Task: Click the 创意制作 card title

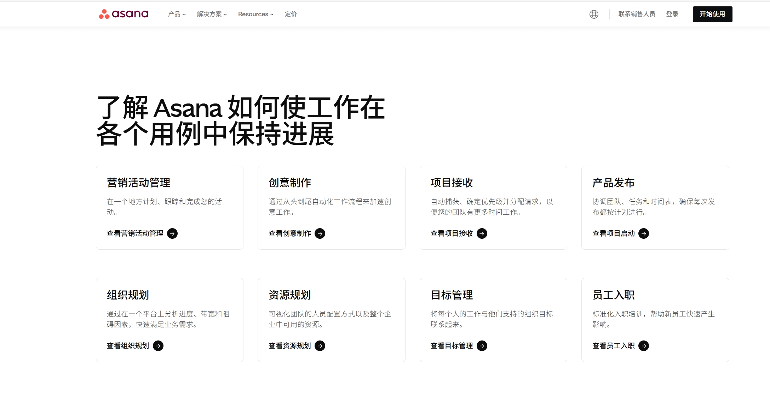Action: 290,183
